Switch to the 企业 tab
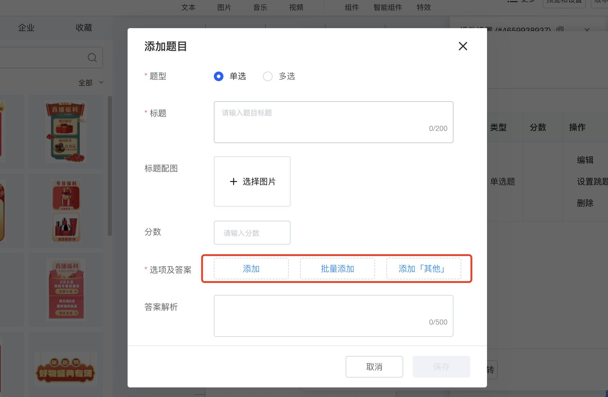Viewport: 608px width, 397px height. [26, 28]
